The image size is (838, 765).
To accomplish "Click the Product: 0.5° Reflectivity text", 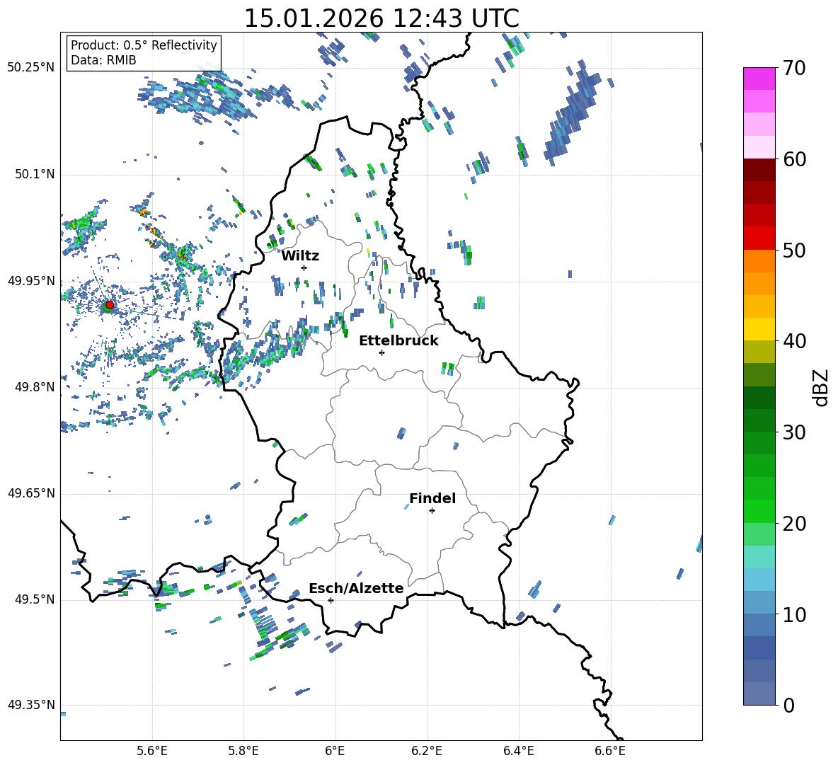I will point(144,45).
